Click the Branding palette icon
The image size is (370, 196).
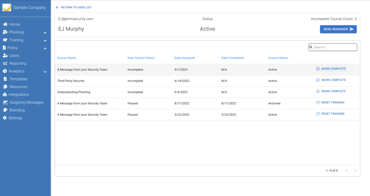point(5,110)
